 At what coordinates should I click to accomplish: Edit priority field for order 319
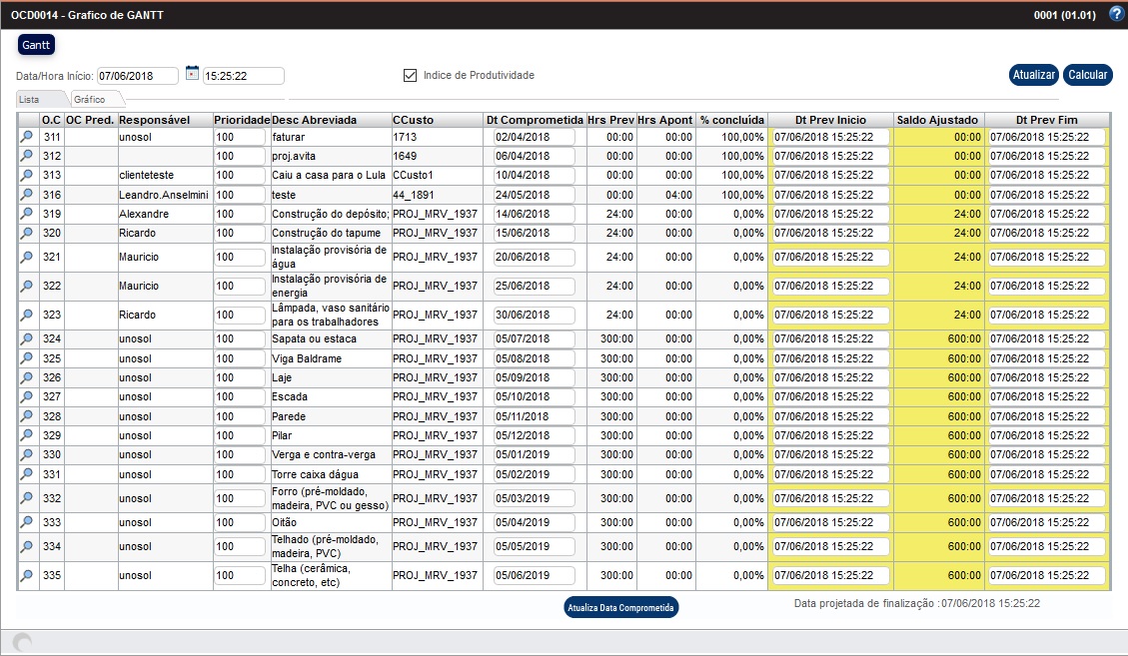pos(239,214)
